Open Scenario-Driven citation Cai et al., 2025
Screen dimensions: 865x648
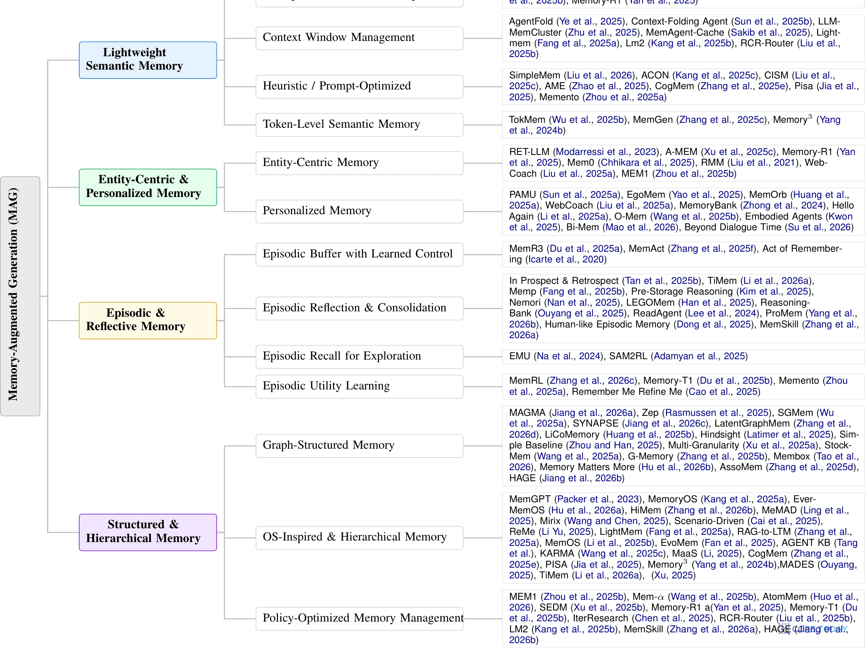coord(784,521)
